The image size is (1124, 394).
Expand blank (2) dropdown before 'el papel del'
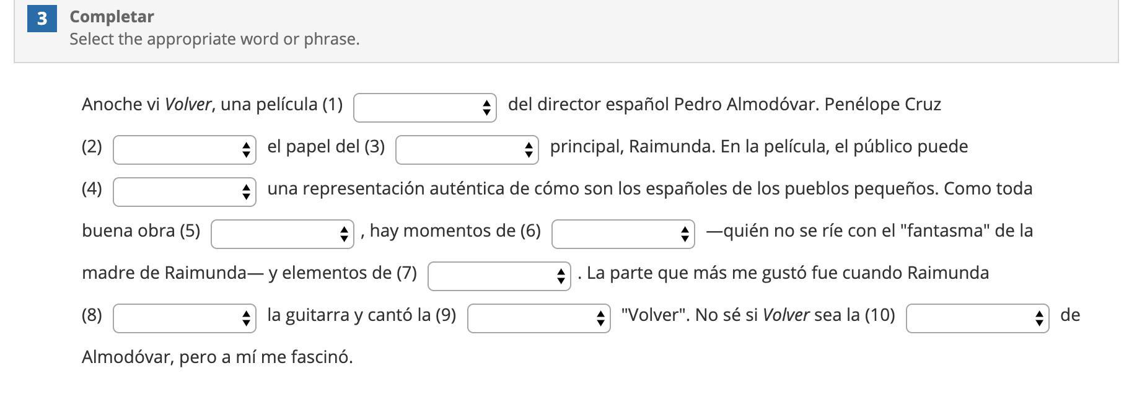tap(184, 150)
